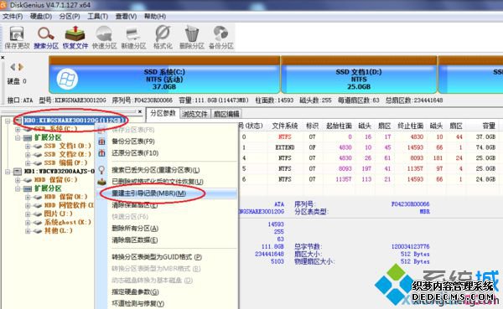The height and width of the screenshot is (309, 503).
Task: Click the 保存更改 save changes toolbar icon
Action: (x=17, y=38)
